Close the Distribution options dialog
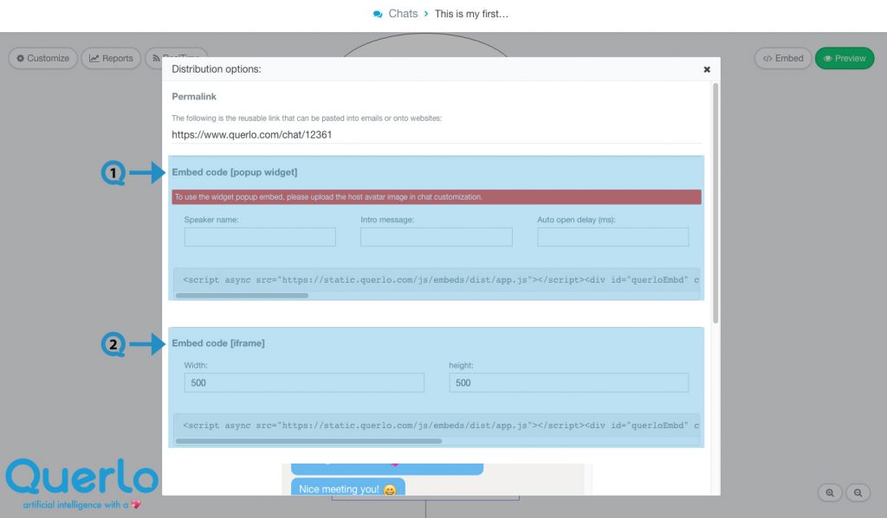The image size is (887, 518). click(x=707, y=69)
